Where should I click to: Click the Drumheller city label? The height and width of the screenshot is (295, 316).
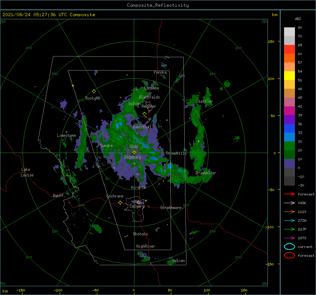point(206,173)
